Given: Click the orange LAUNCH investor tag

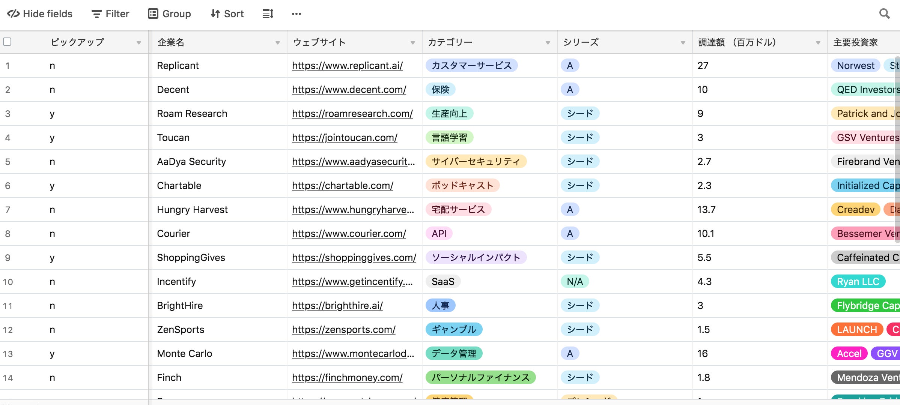Looking at the screenshot, I should [x=856, y=330].
